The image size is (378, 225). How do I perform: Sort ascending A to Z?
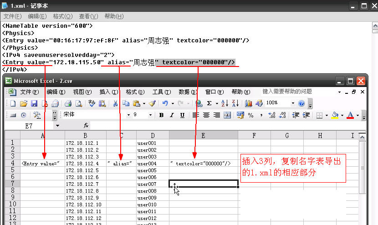225,103
